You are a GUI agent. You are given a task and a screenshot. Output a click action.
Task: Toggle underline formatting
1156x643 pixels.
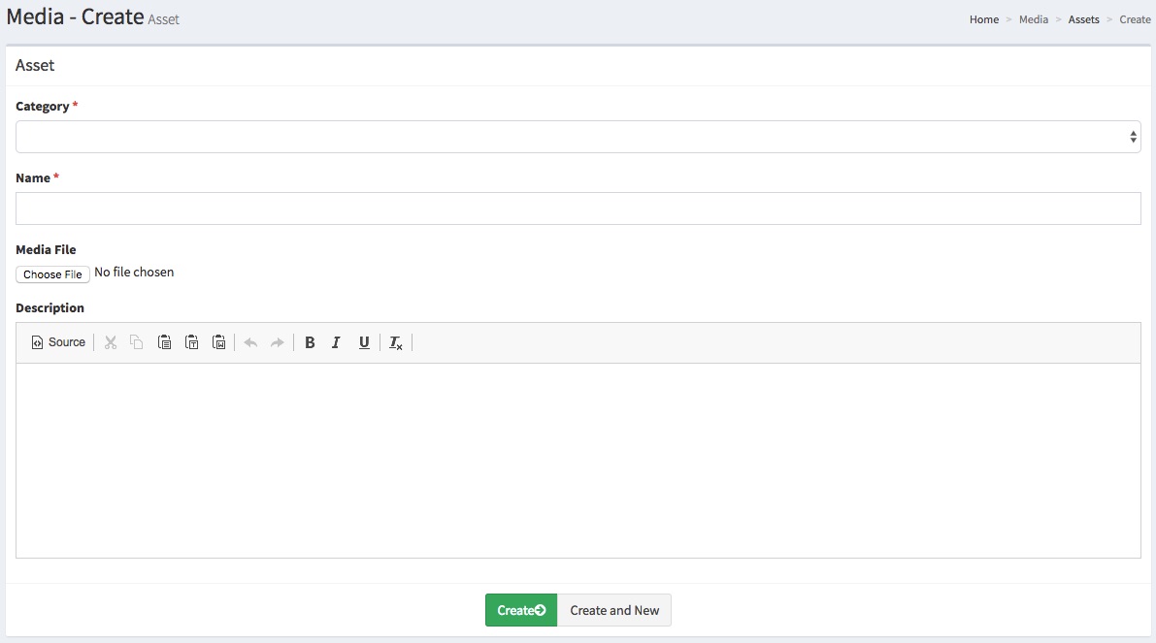tap(364, 342)
